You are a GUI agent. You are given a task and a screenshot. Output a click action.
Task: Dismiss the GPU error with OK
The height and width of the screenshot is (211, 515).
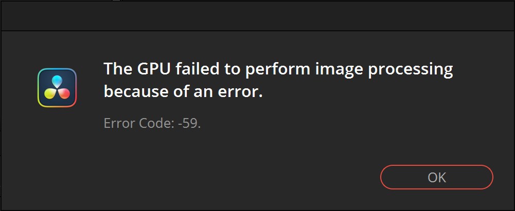click(436, 177)
